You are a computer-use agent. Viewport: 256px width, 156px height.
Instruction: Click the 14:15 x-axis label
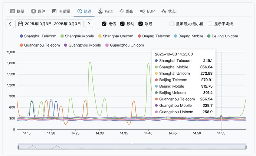coord(27,133)
